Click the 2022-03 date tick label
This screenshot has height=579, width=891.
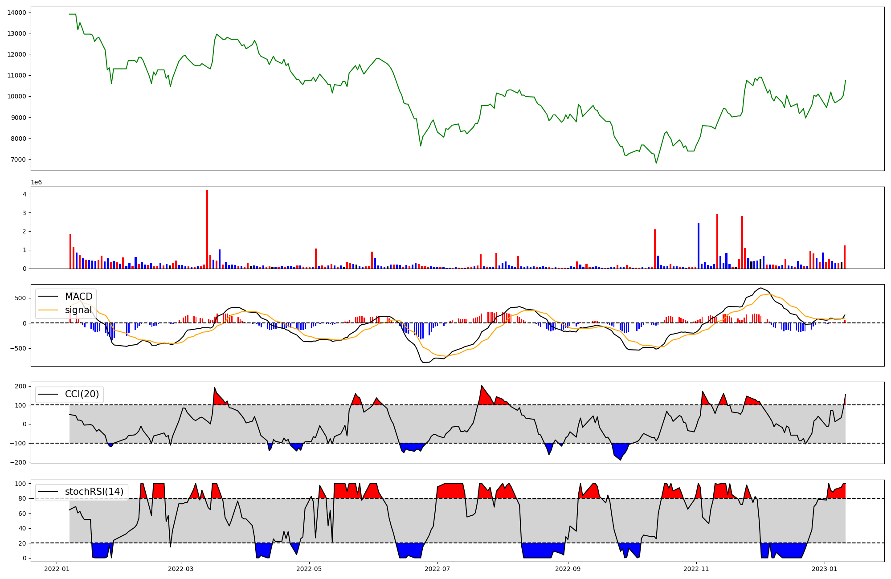click(180, 569)
